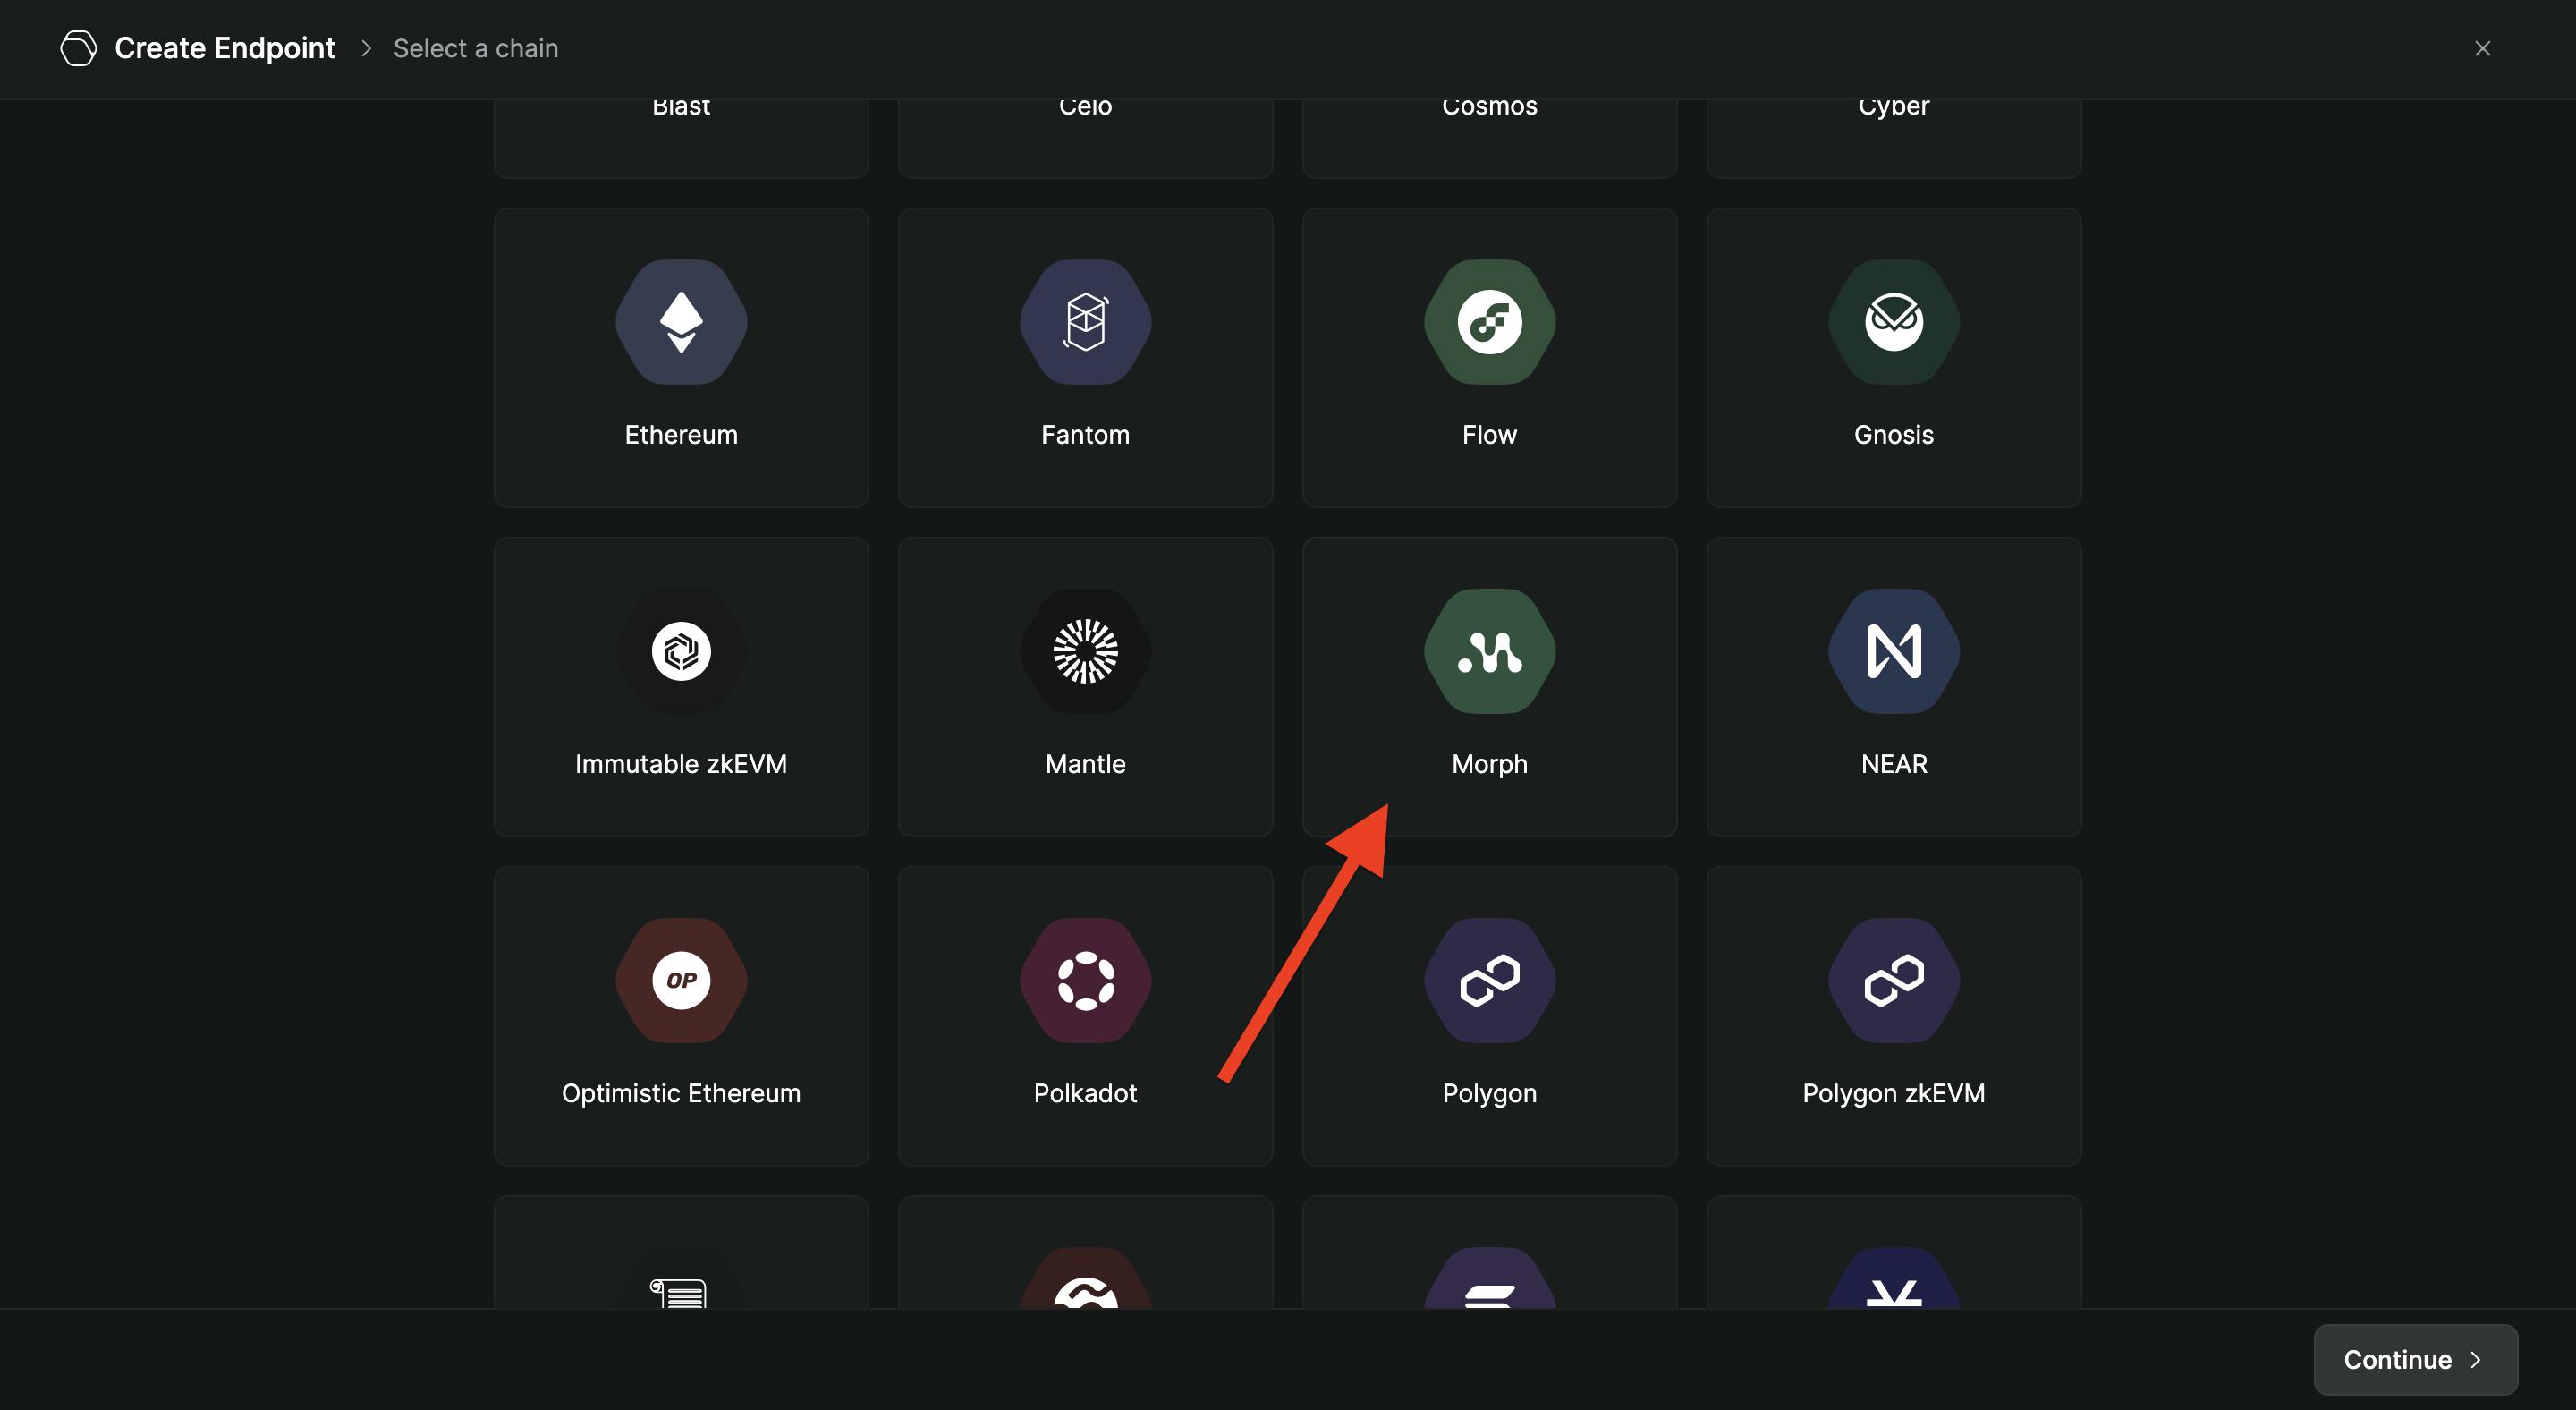Select the dark-blue X-logo chain at bottom

(x=1893, y=1252)
